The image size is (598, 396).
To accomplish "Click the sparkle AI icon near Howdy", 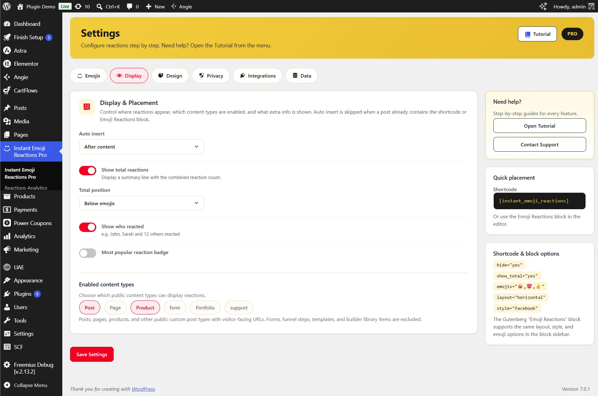I will click(x=543, y=6).
